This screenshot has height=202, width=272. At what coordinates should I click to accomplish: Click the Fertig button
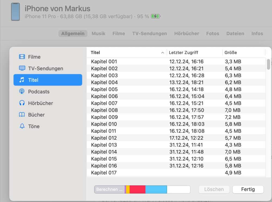pos(248,189)
